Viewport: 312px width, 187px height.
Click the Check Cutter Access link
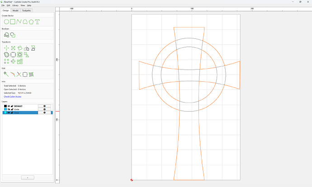click(x=13, y=97)
